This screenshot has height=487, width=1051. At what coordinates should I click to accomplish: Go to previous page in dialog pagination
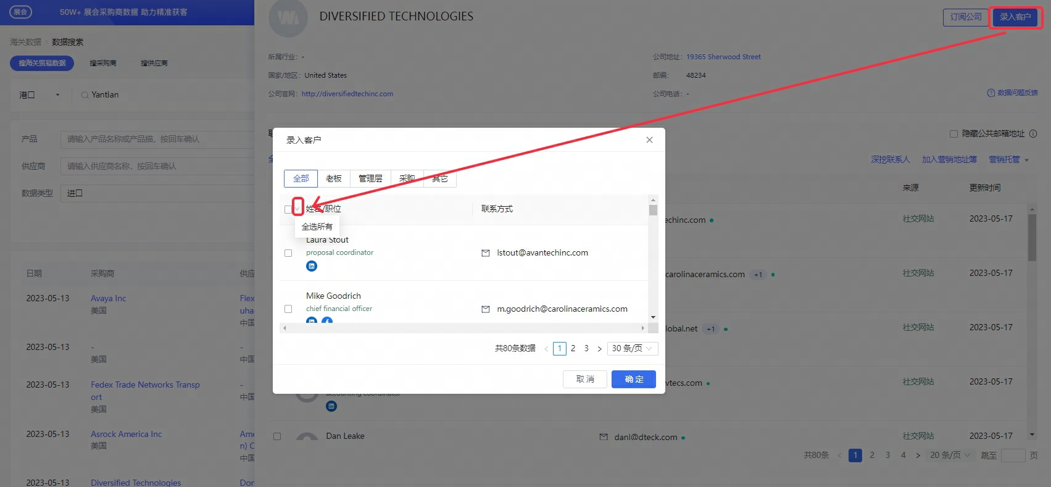click(x=546, y=349)
